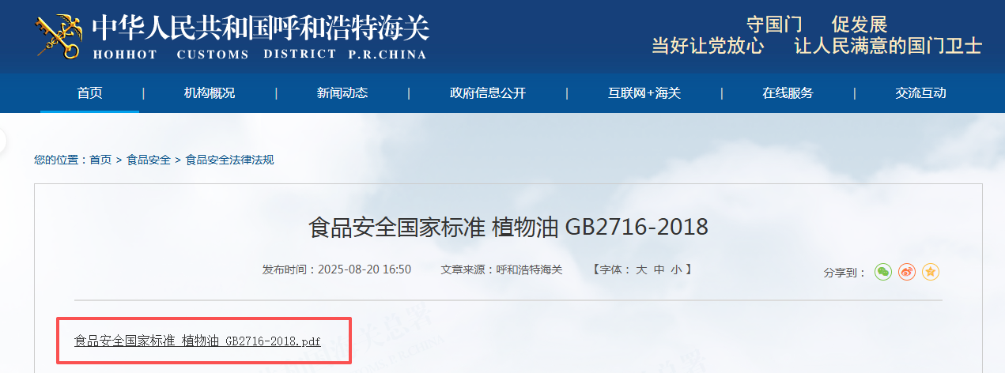1005x373 pixels.
Task: Click the WeChat share icon
Action: (x=883, y=272)
